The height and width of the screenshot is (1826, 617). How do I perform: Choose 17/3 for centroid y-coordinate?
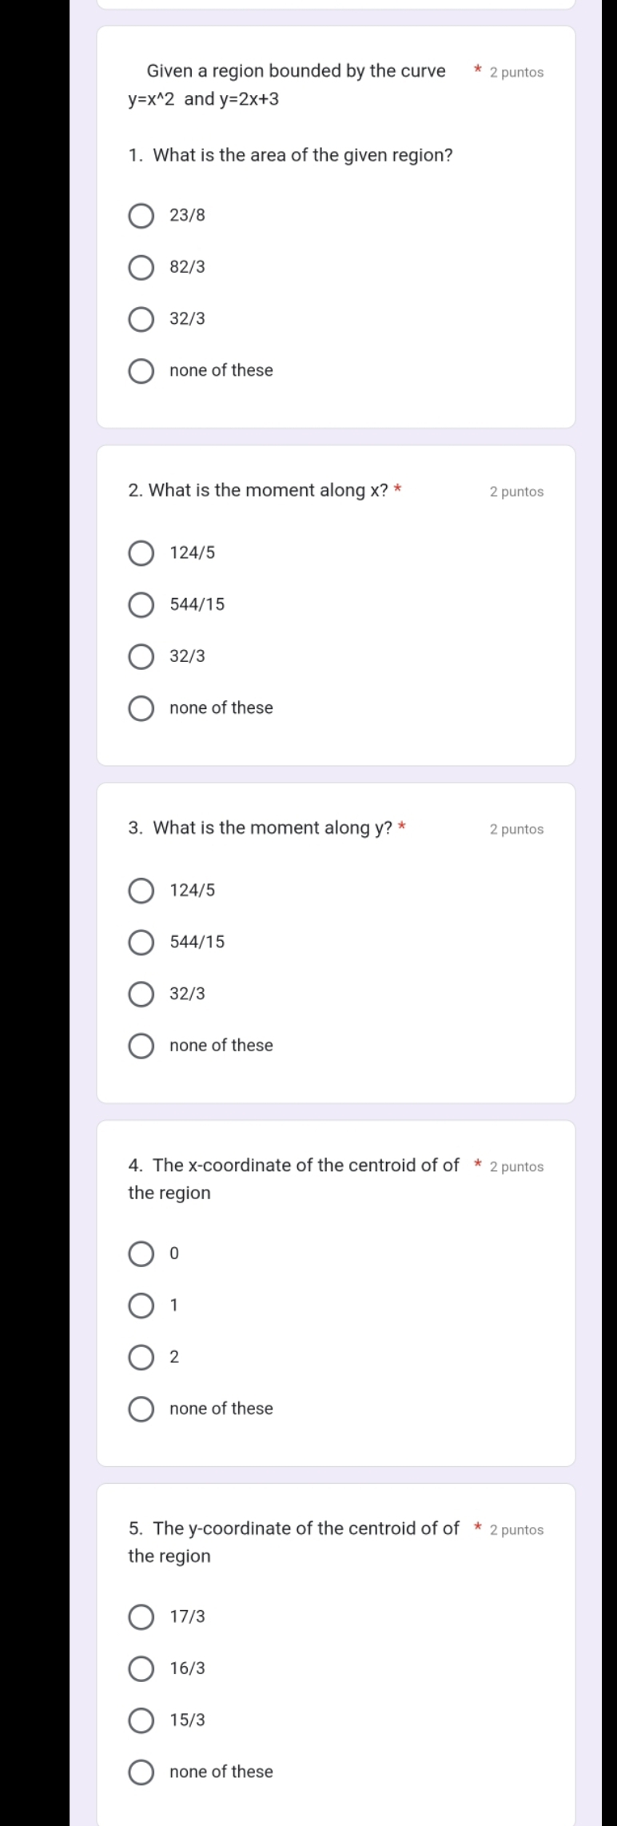(x=141, y=1617)
